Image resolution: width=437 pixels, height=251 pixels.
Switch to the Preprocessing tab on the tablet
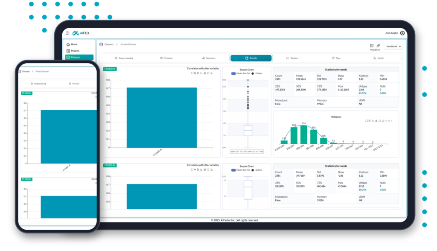click(124, 58)
